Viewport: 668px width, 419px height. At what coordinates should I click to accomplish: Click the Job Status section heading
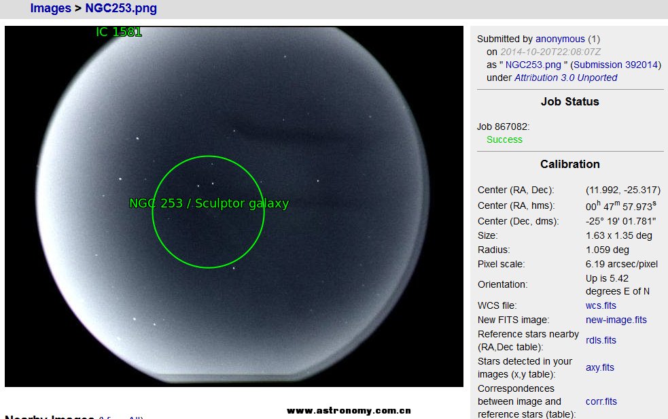569,101
